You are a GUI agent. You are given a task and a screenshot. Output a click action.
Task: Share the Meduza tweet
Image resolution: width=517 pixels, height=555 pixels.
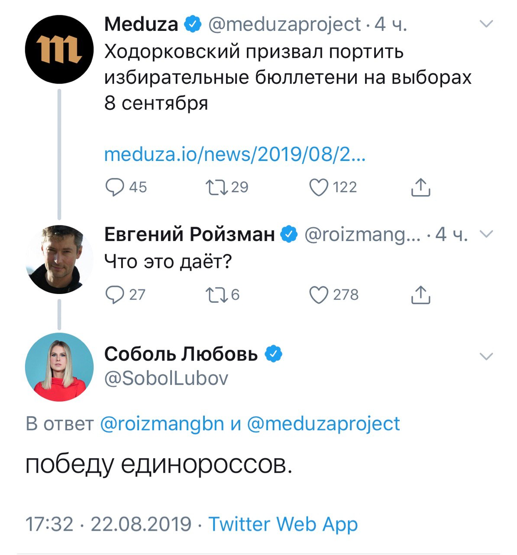[420, 187]
